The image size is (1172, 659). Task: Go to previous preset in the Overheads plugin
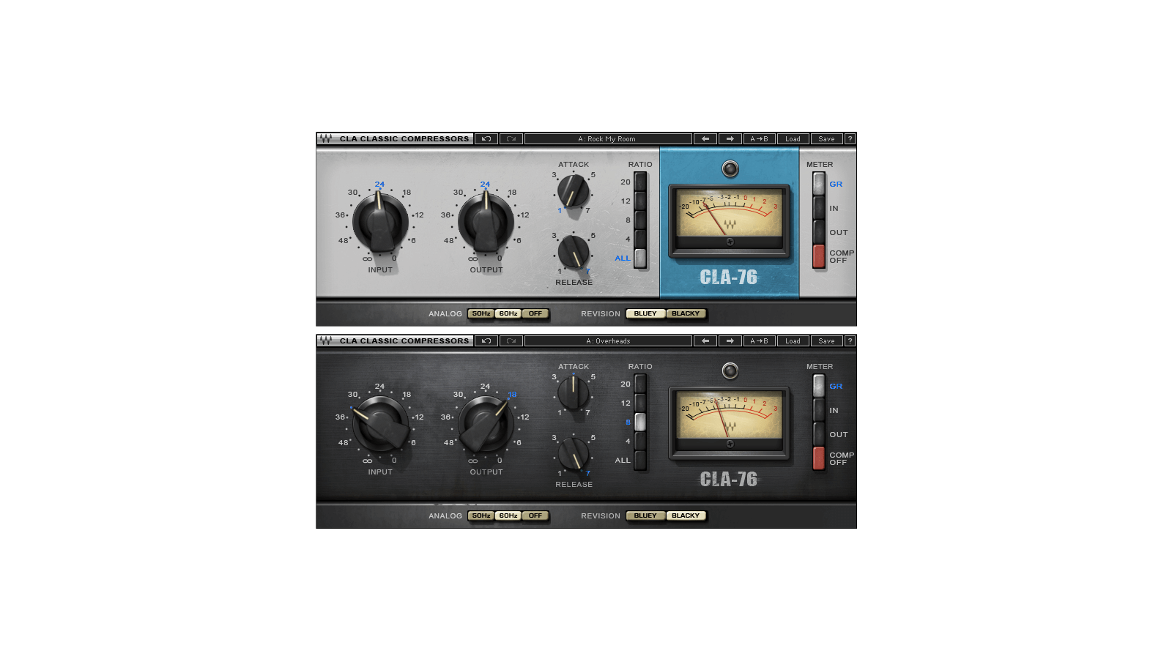click(x=705, y=340)
